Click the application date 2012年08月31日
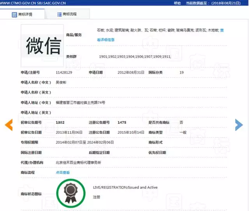249x211 pixels. [x=131, y=72]
